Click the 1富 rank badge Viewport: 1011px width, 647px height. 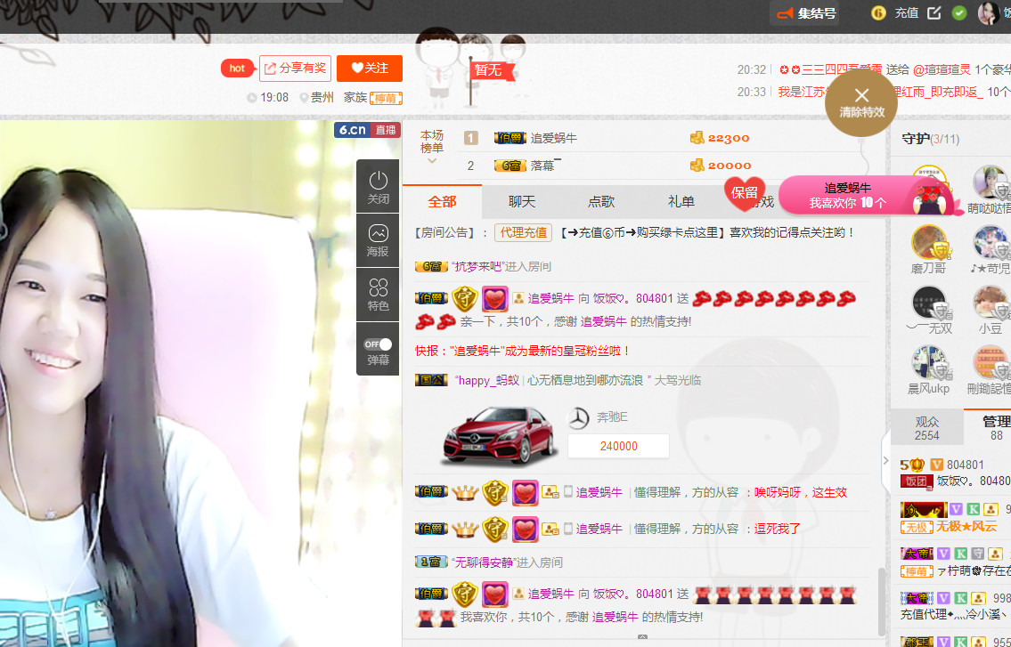tap(431, 562)
